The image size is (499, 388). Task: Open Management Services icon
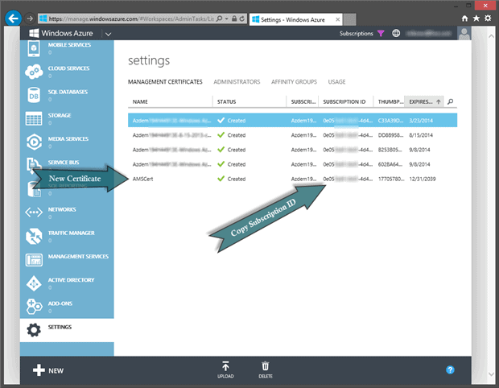pyautogui.click(x=34, y=260)
